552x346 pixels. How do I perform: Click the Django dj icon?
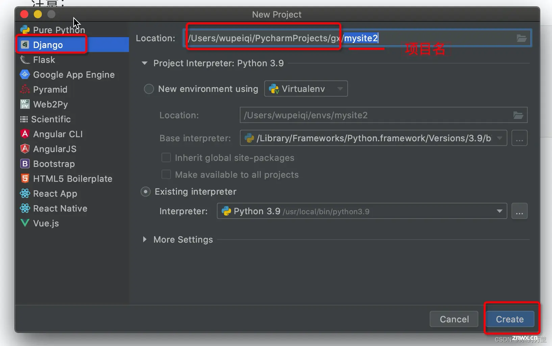[x=25, y=45]
